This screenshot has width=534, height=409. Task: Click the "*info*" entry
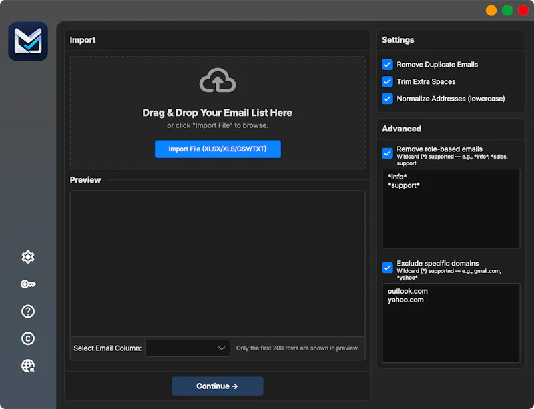[397, 177]
